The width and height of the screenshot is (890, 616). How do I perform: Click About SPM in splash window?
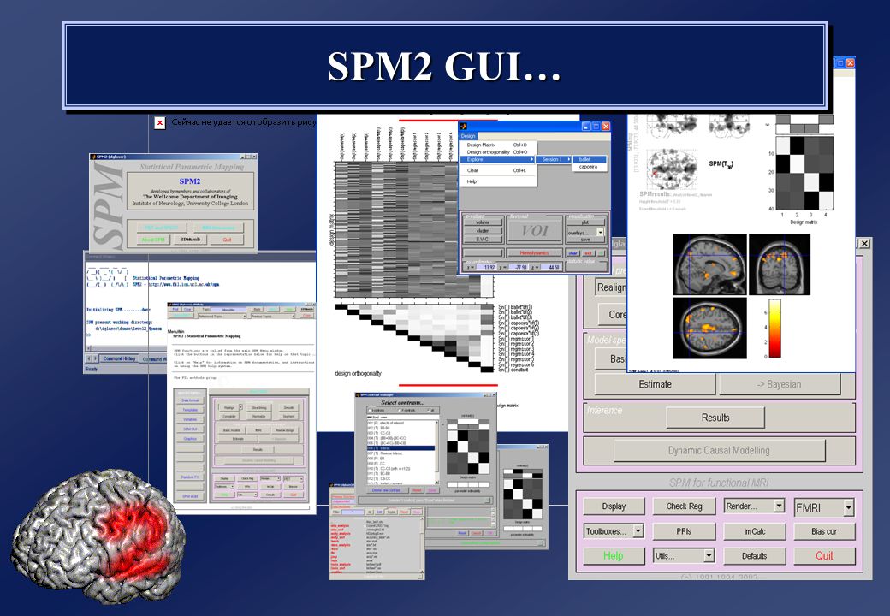[x=154, y=240]
